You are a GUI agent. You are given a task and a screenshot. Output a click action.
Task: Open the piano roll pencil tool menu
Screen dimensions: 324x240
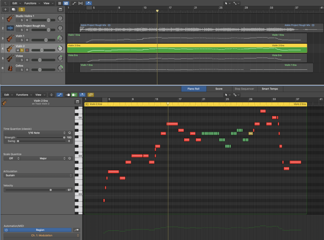tap(236, 95)
